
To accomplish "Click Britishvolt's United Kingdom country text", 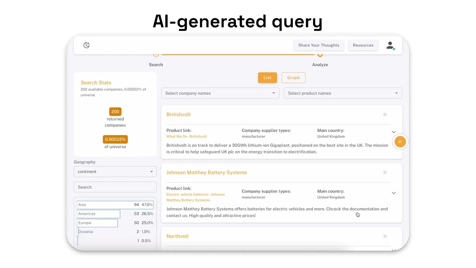I will coord(331,137).
